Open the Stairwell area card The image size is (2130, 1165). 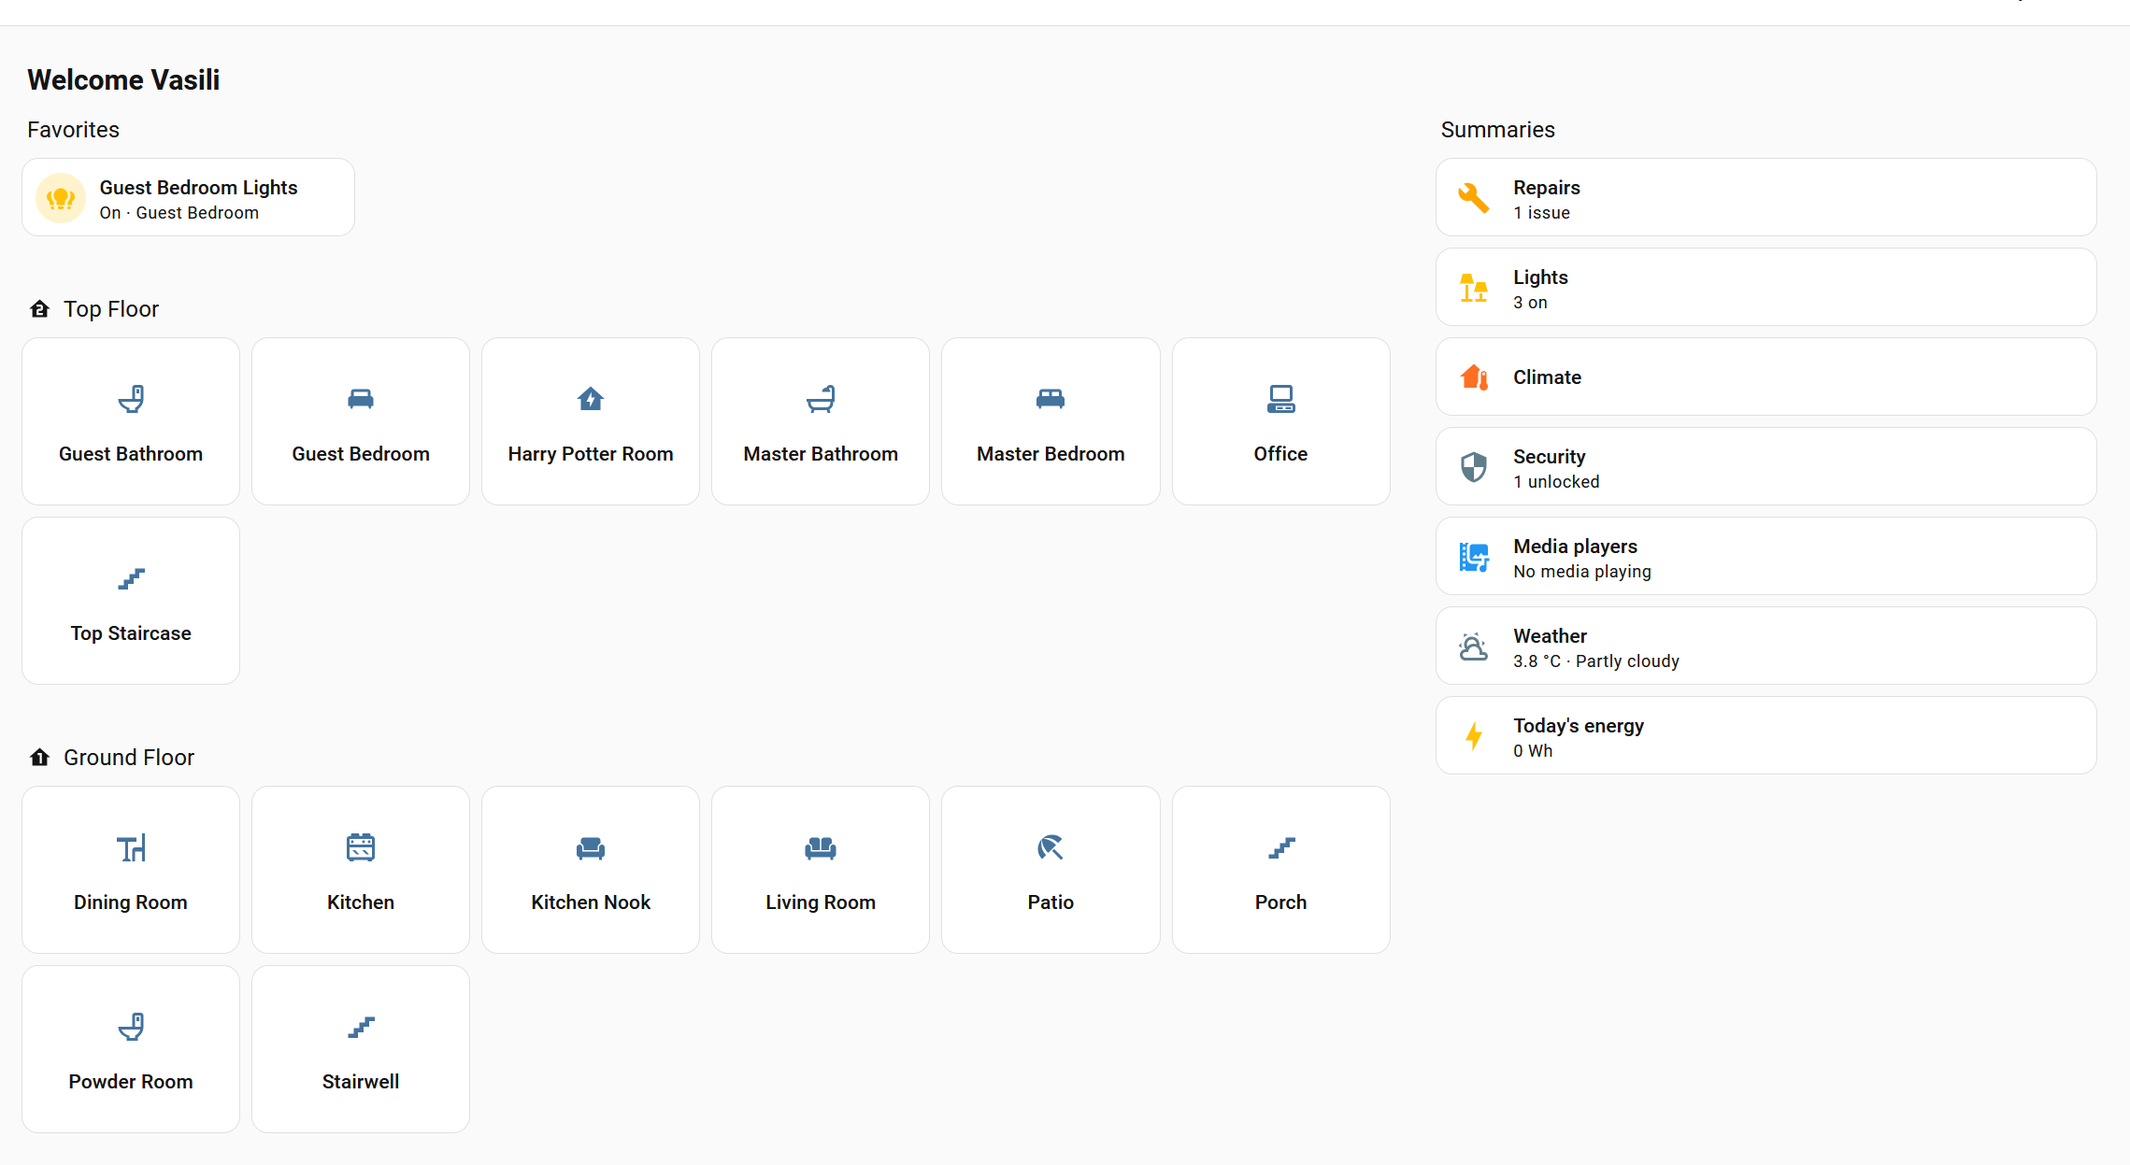[361, 1049]
